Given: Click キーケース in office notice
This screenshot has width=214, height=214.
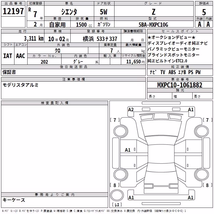Looking at the screenshot, I should pyautogui.click(x=14, y=200).
